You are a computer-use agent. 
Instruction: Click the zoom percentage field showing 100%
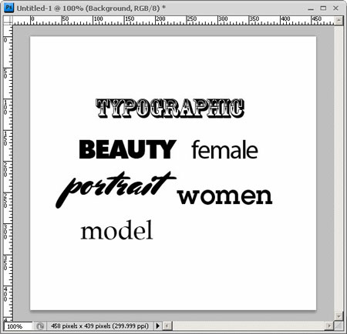(x=18, y=326)
